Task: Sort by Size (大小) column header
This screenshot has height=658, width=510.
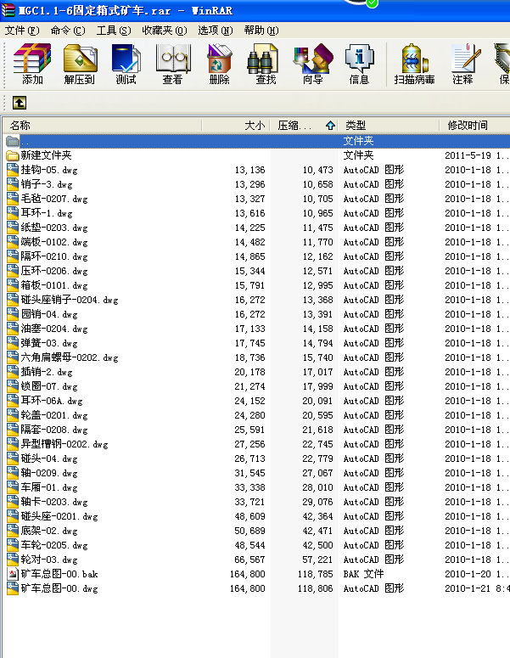Action: click(x=236, y=125)
